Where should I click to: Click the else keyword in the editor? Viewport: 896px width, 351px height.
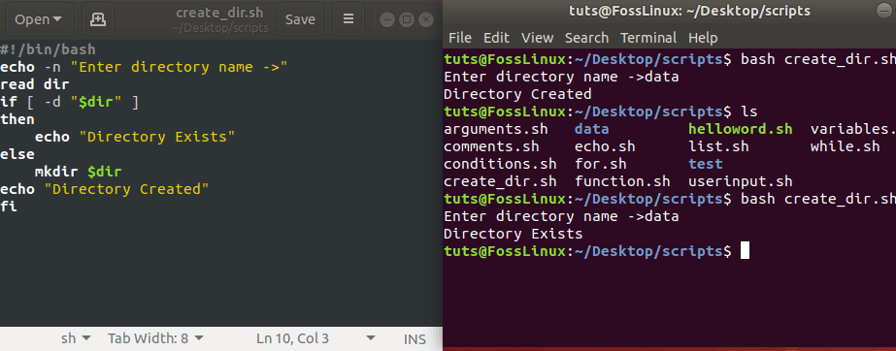coord(17,154)
